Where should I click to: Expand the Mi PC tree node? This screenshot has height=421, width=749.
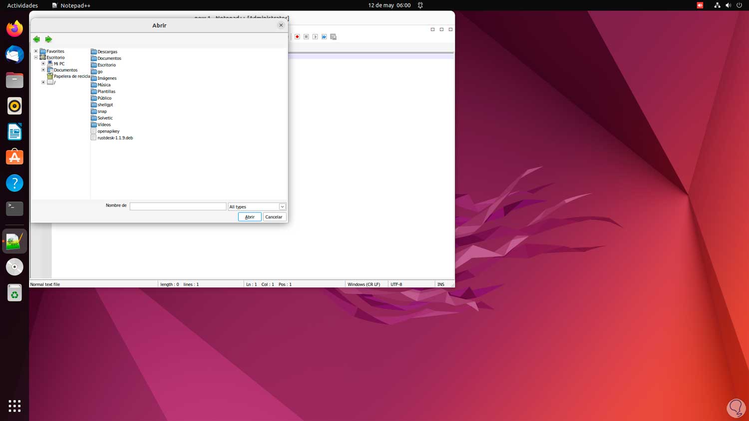[43, 64]
